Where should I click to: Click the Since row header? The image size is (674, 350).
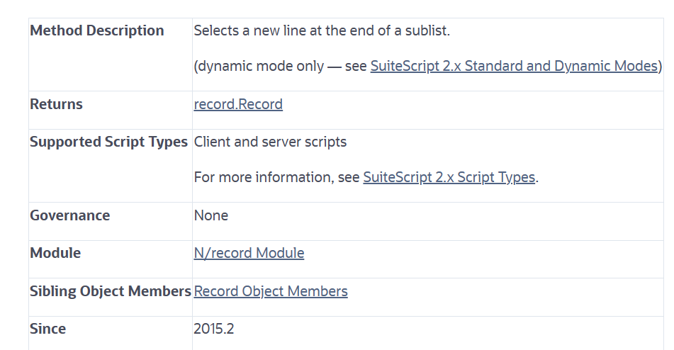[x=47, y=329]
